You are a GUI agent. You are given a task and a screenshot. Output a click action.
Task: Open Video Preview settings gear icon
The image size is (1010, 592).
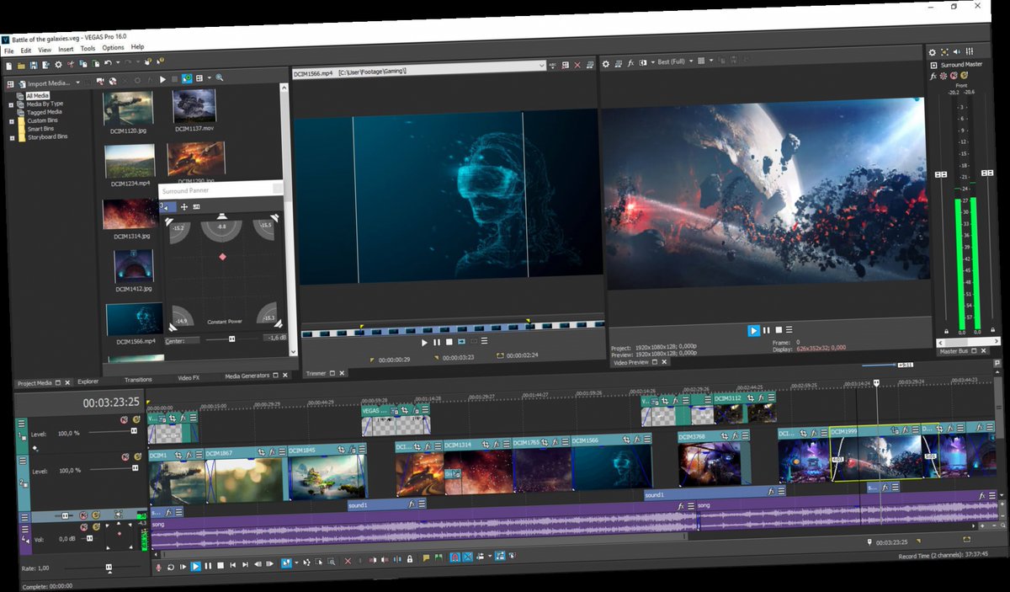pos(606,64)
